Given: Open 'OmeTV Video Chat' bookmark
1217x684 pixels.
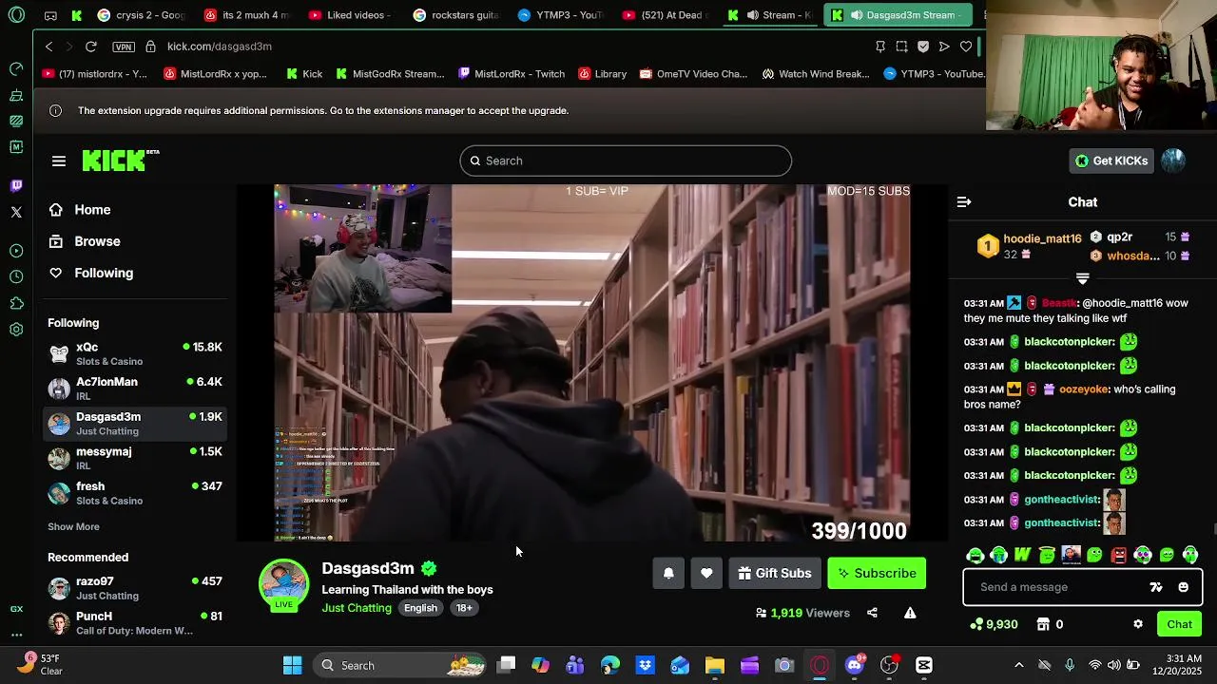Looking at the screenshot, I should pyautogui.click(x=693, y=74).
